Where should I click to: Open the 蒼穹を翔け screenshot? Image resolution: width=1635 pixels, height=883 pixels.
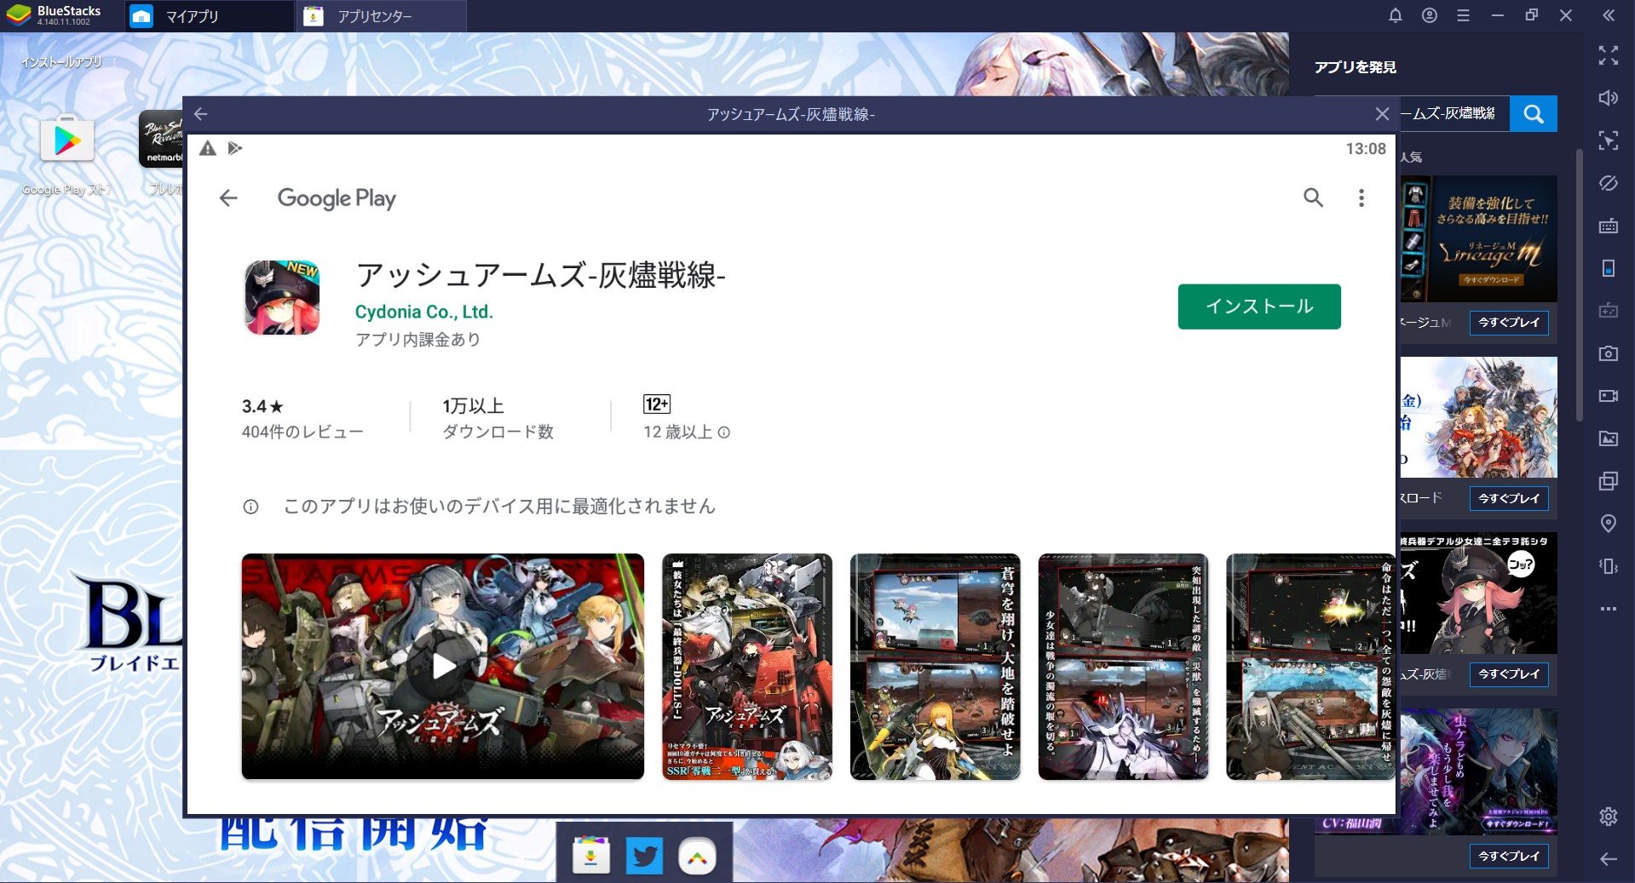[x=935, y=666]
